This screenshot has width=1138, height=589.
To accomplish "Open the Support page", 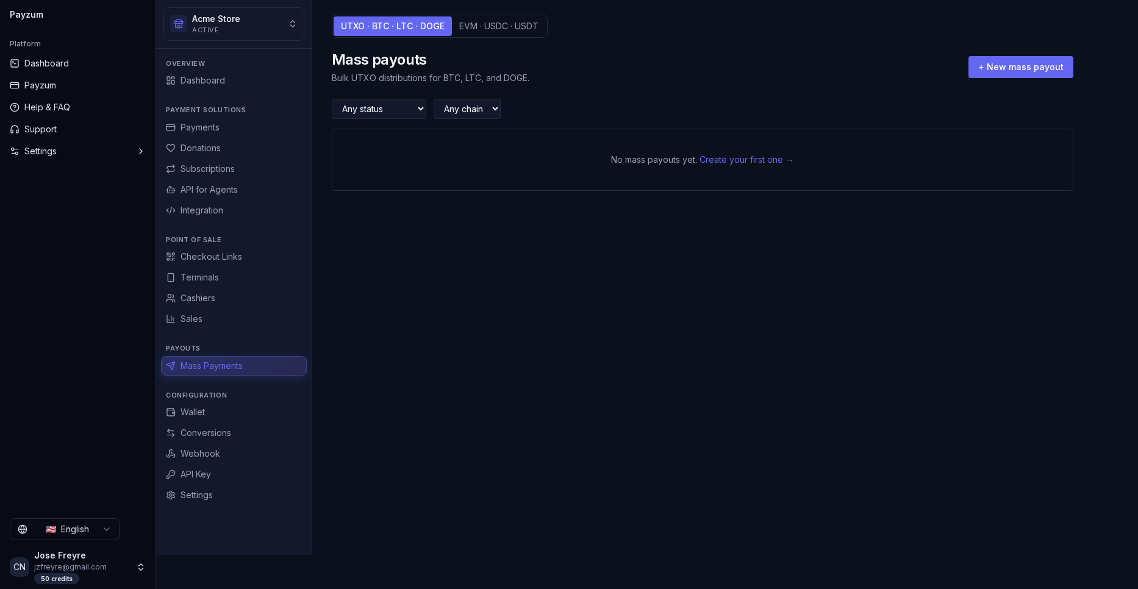I will (x=77, y=129).
